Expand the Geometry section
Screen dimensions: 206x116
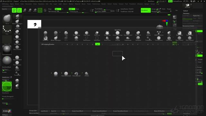point(186,14)
